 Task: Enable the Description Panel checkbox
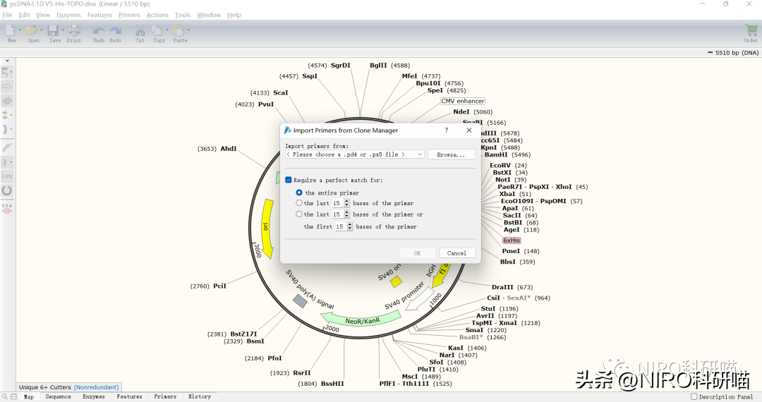coord(694,397)
